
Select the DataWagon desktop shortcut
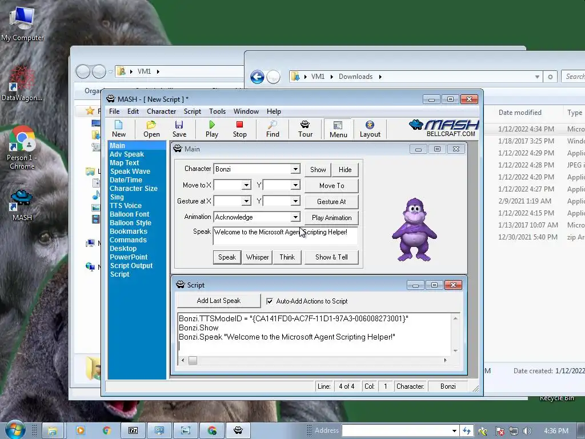(x=22, y=84)
